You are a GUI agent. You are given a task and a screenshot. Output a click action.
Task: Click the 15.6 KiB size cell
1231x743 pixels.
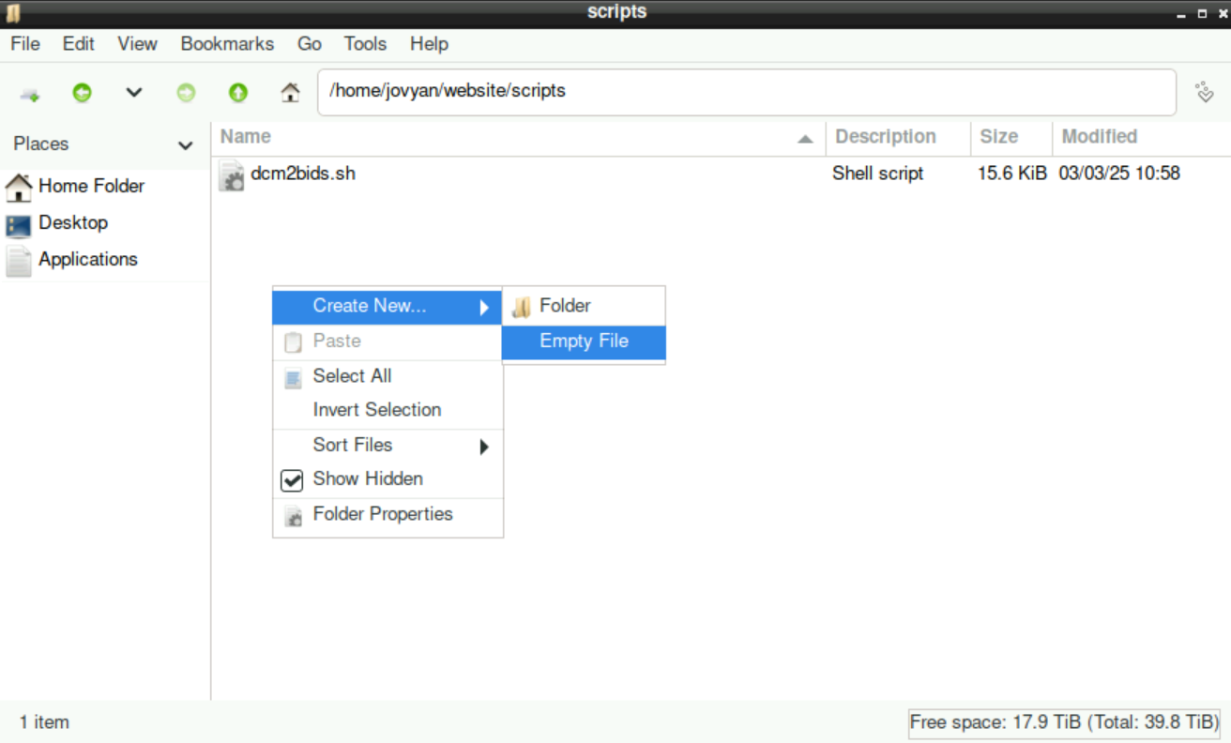click(x=1012, y=174)
